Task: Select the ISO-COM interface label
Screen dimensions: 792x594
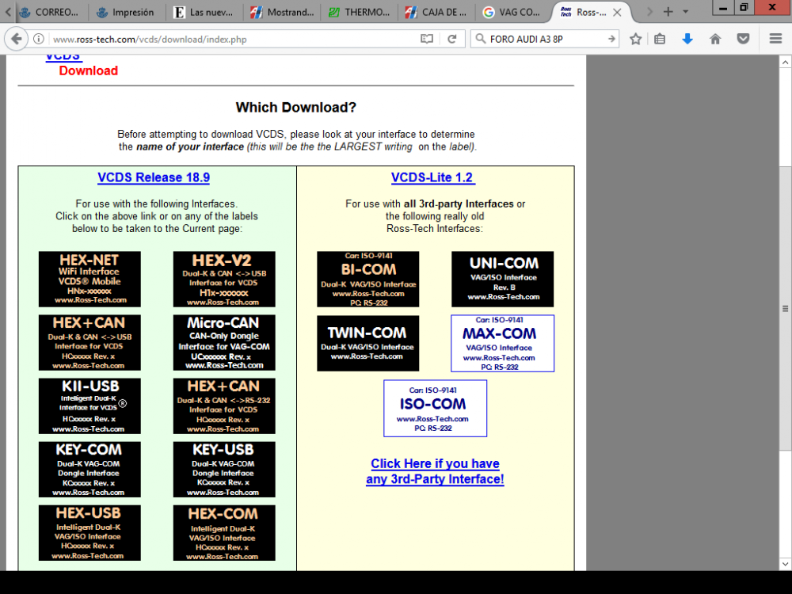Action: pyautogui.click(x=436, y=408)
